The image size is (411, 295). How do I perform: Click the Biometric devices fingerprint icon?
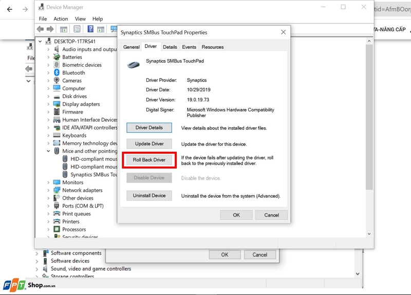pyautogui.click(x=57, y=65)
